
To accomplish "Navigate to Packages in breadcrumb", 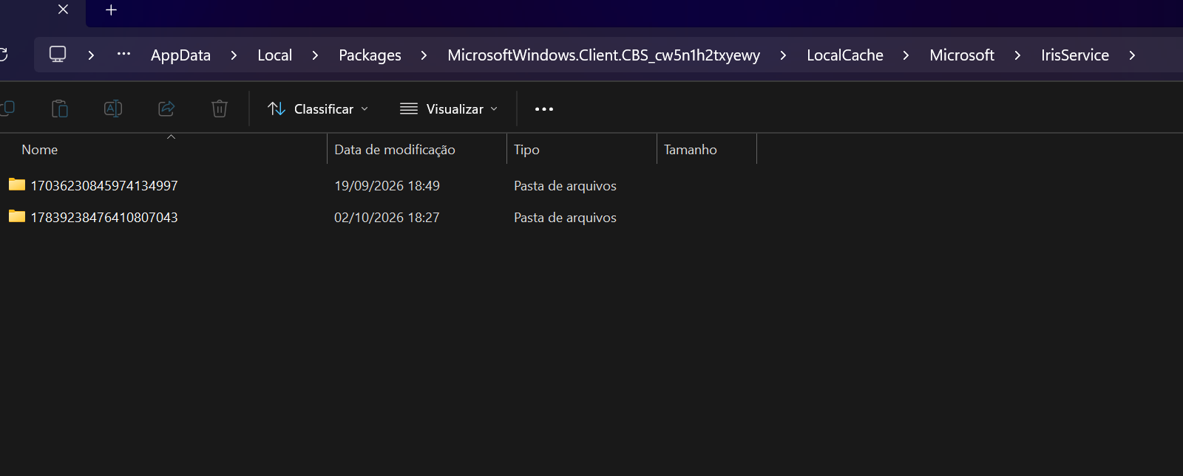I will coord(370,55).
